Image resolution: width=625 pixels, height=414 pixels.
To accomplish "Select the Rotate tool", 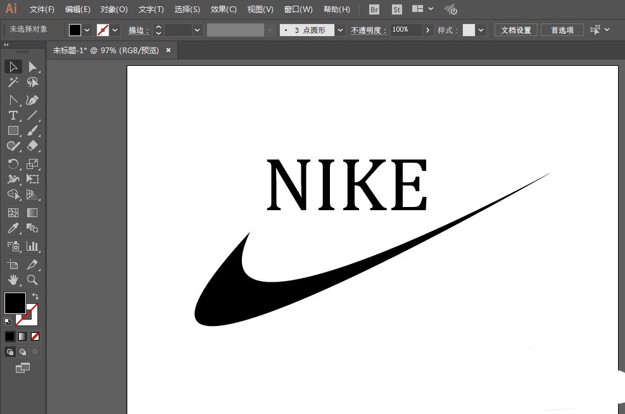I will click(13, 164).
